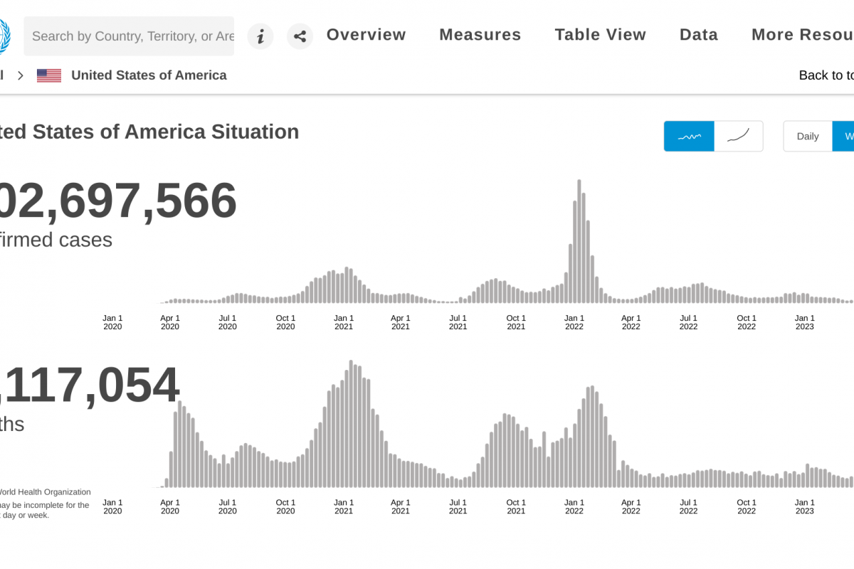Image resolution: width=854 pixels, height=569 pixels.
Task: Focus the country search field
Action: [x=132, y=36]
